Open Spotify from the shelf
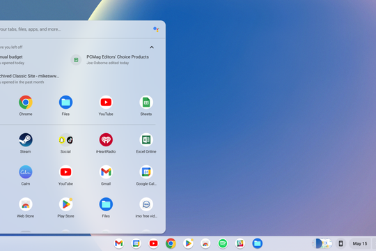This screenshot has width=376, height=251. click(x=223, y=243)
